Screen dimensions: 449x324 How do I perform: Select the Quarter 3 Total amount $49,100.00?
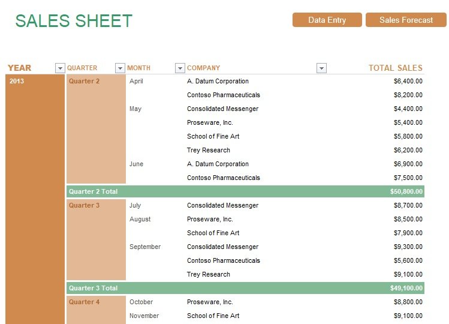tap(406, 288)
